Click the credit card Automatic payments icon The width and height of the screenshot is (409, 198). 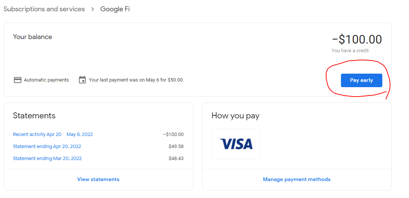coord(17,80)
